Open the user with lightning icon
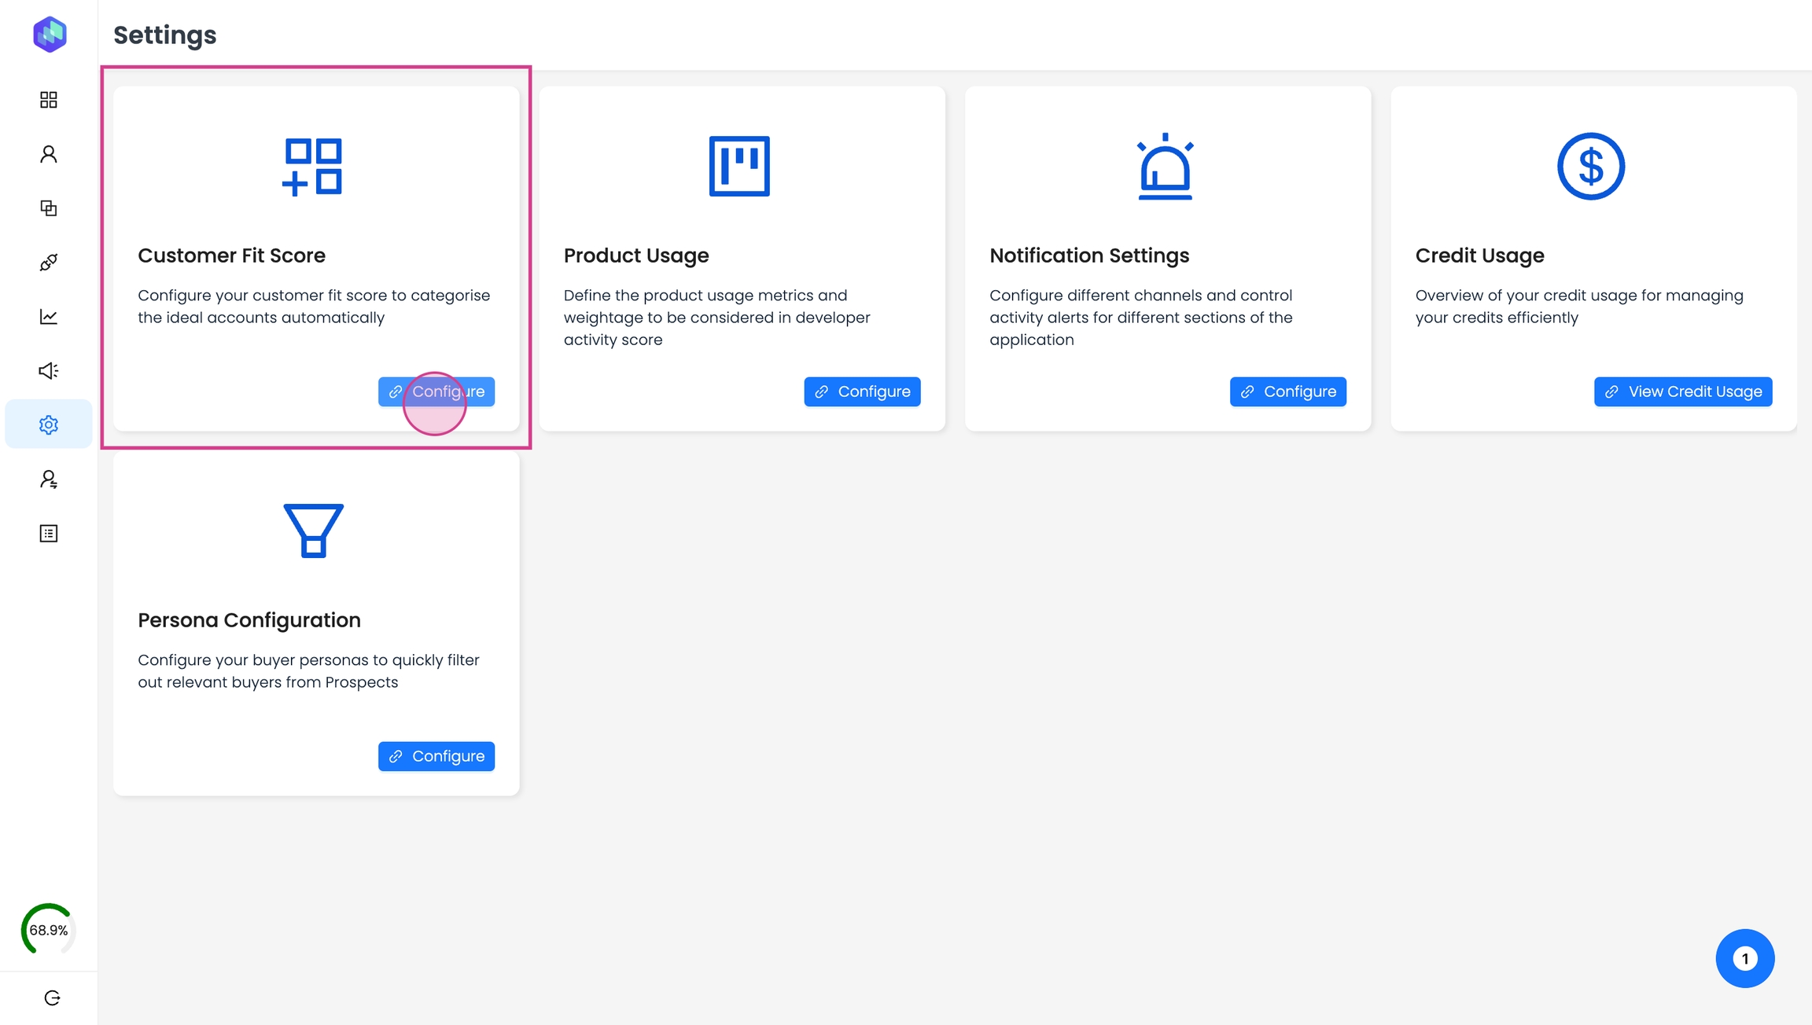The image size is (1812, 1025). [x=49, y=479]
